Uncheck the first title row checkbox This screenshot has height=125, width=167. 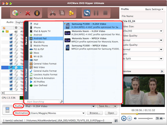11,35
